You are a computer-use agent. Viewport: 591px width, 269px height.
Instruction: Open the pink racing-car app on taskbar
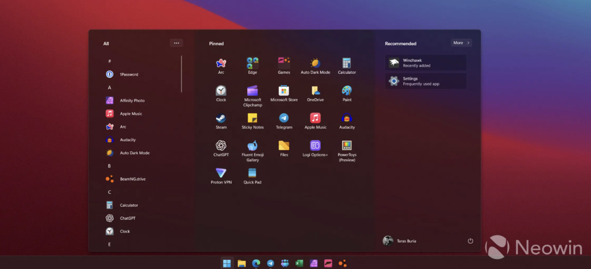pos(328,263)
